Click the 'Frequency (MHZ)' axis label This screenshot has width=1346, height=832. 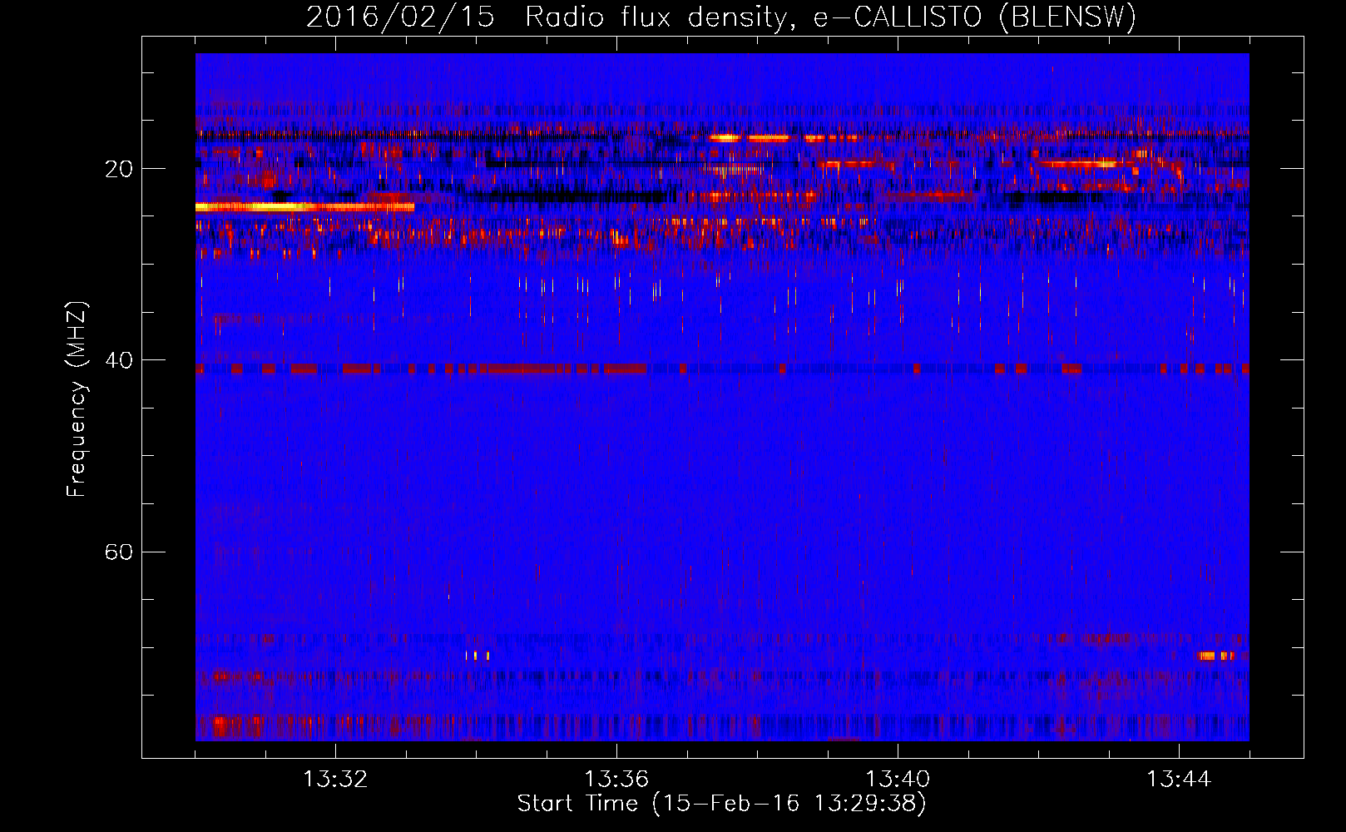click(76, 399)
